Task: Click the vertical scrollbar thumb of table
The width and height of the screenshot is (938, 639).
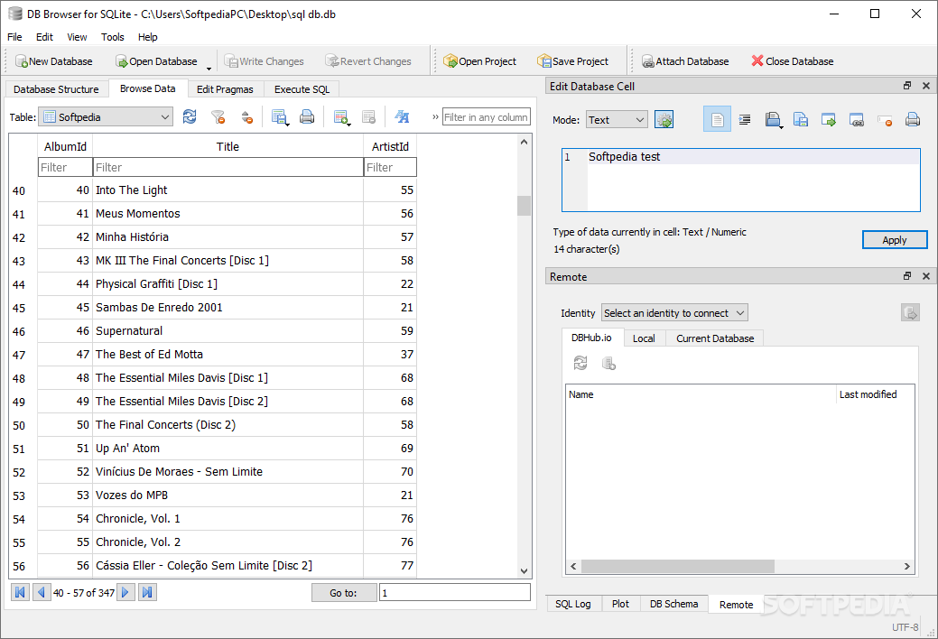Action: (x=524, y=205)
